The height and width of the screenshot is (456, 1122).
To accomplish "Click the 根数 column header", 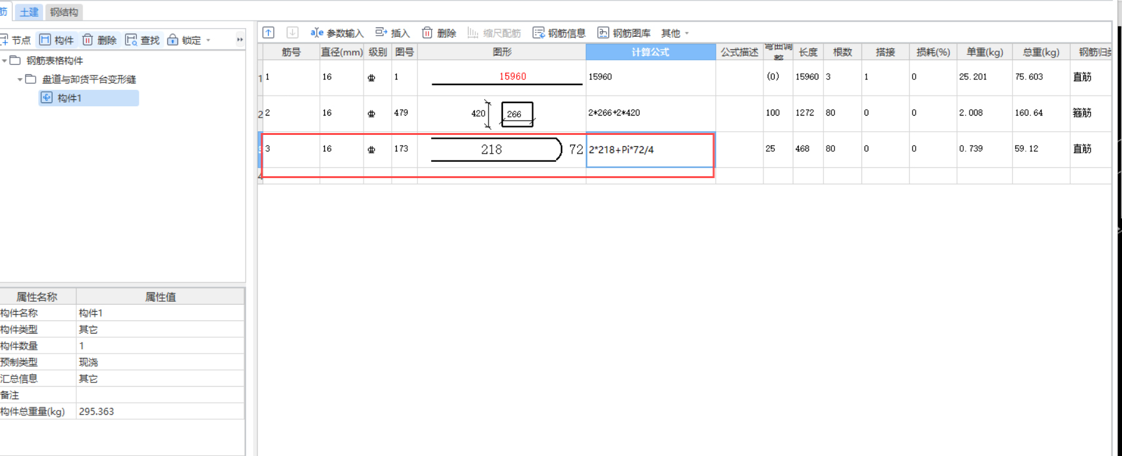I will coord(842,52).
